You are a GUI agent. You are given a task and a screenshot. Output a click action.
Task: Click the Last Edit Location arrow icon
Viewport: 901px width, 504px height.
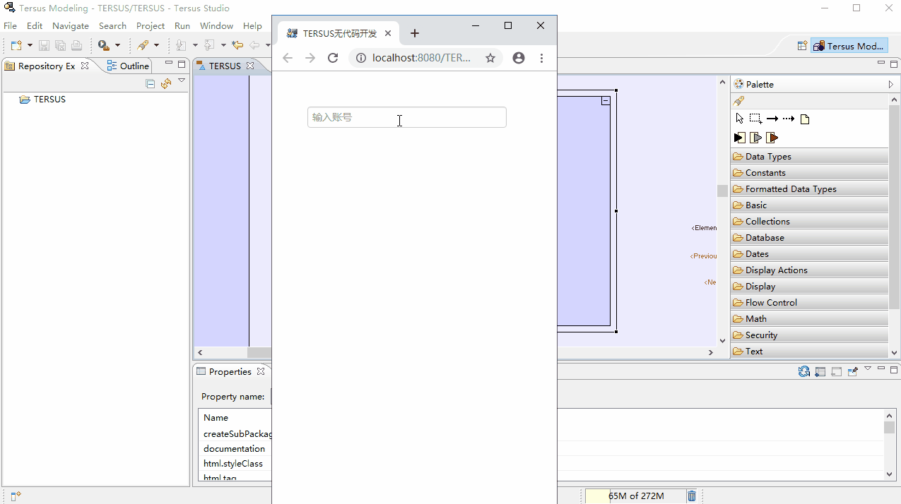[237, 45]
